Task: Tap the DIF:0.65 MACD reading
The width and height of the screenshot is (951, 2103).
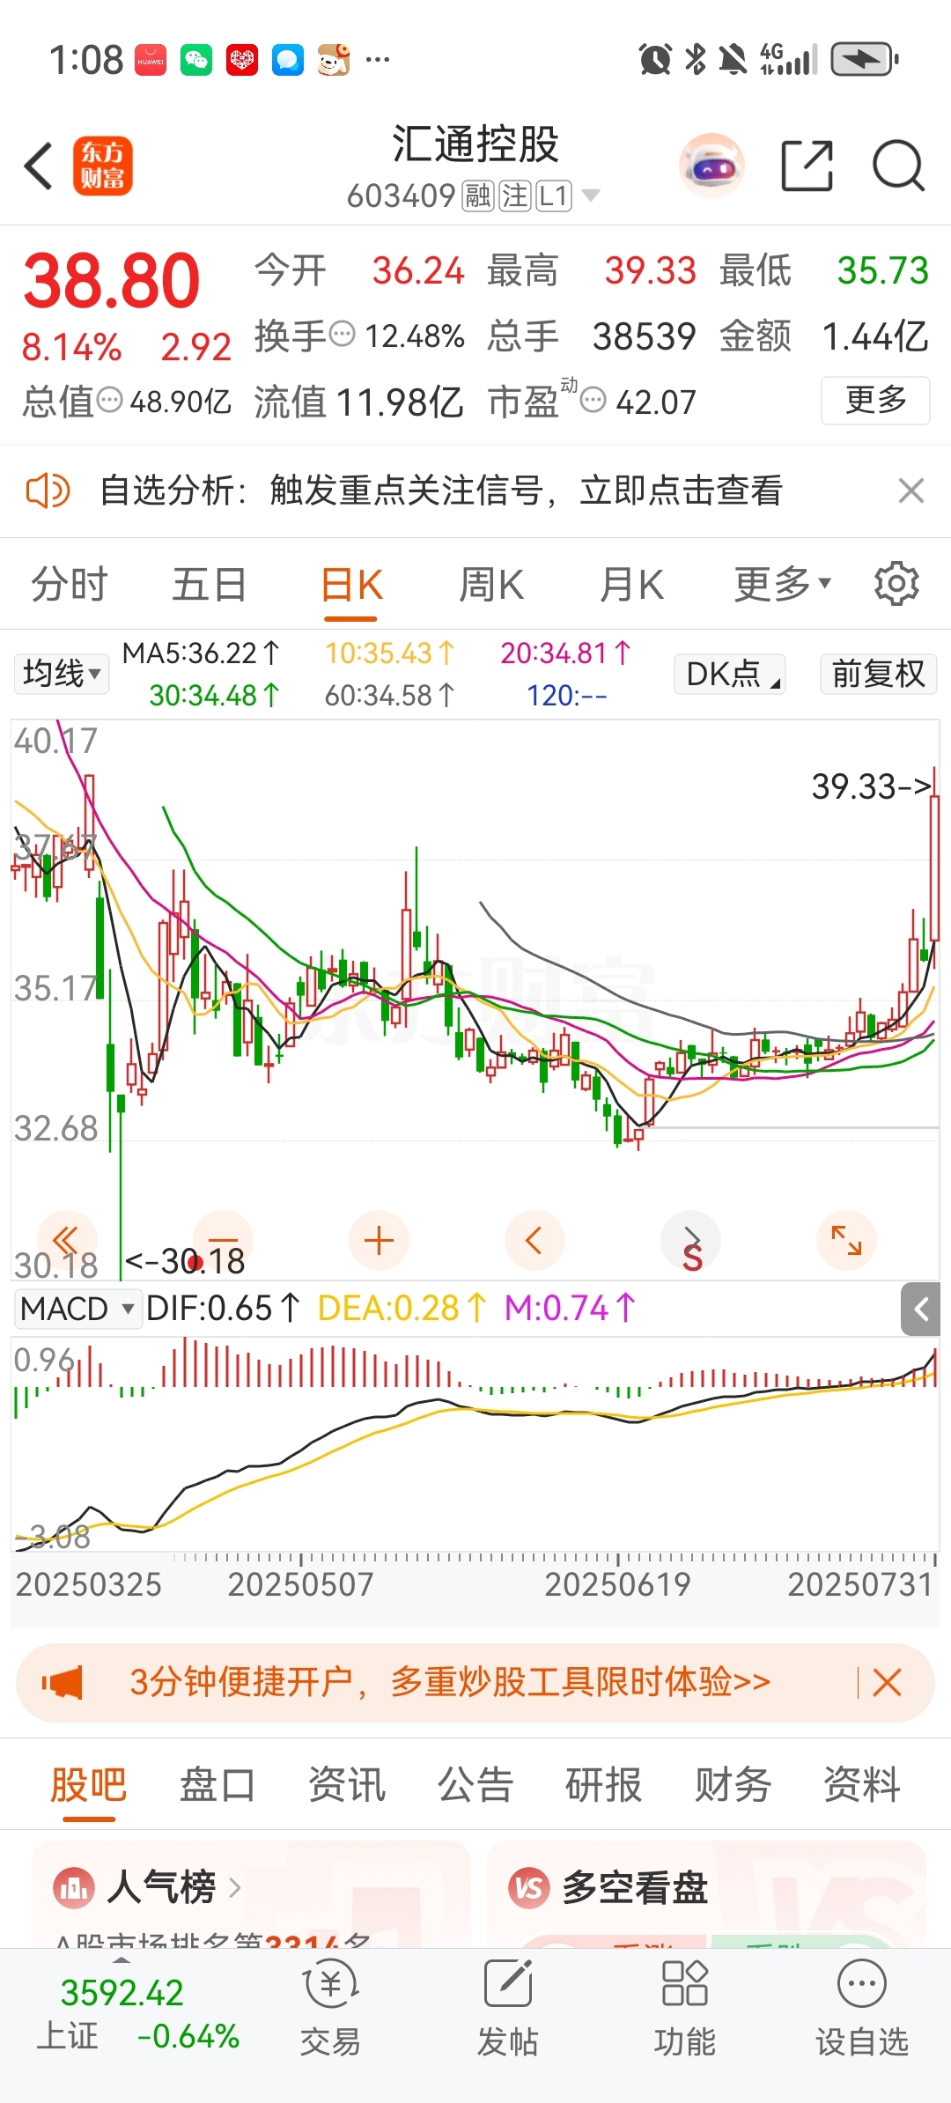Action: pyautogui.click(x=223, y=1309)
